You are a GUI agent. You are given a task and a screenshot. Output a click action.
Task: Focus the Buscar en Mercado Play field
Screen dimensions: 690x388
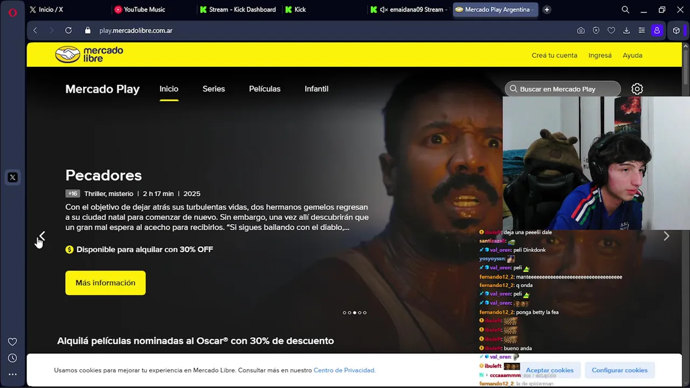pyautogui.click(x=563, y=89)
